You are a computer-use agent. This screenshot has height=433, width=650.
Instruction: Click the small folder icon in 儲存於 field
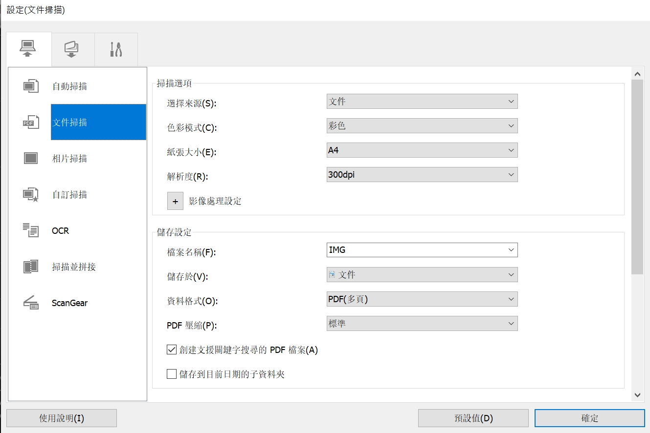[x=332, y=275]
